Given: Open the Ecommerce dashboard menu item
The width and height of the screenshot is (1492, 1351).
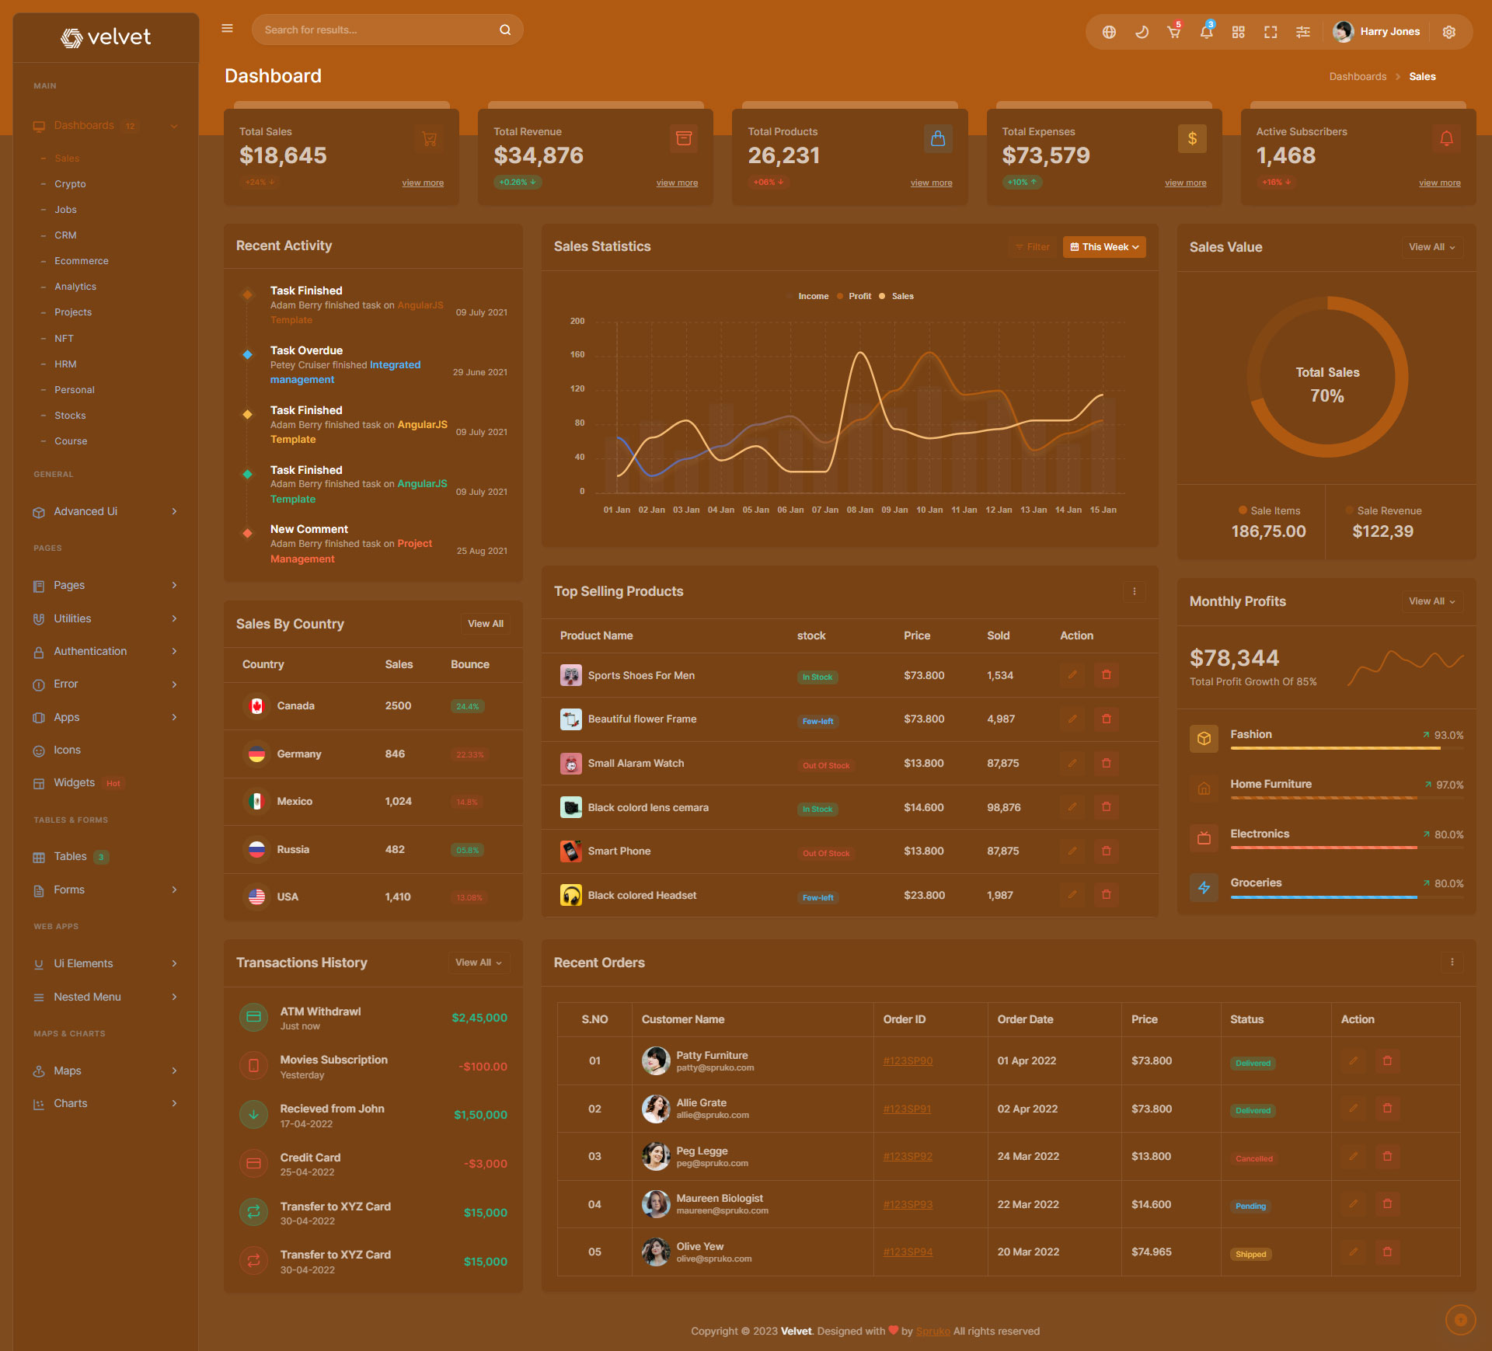Looking at the screenshot, I should pos(81,261).
